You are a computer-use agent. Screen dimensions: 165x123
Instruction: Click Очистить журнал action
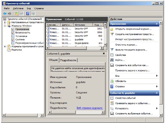[x=126, y=45]
